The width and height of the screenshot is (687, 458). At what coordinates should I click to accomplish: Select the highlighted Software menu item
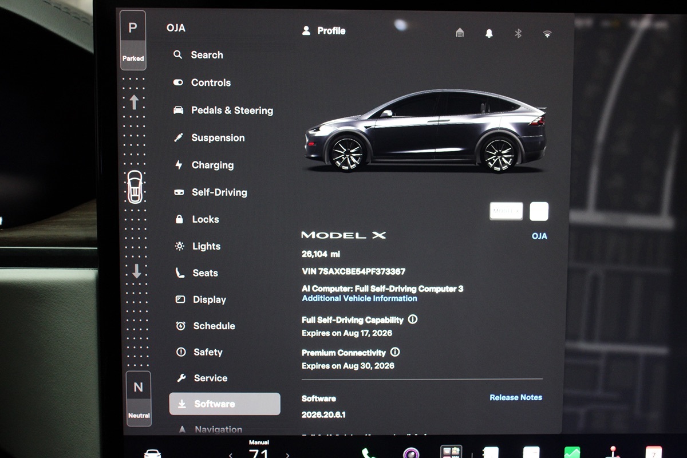[224, 404]
